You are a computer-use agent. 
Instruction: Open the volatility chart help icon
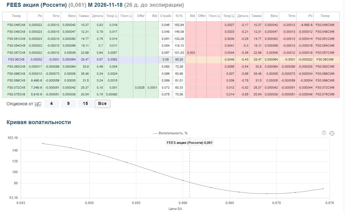[324, 133]
